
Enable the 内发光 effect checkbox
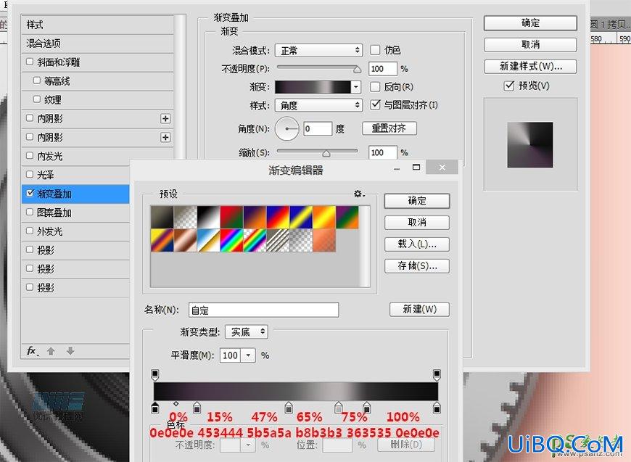click(x=30, y=155)
